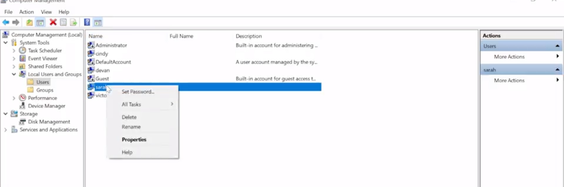
Task: Expand the Services and Applications node
Action: click(x=6, y=130)
